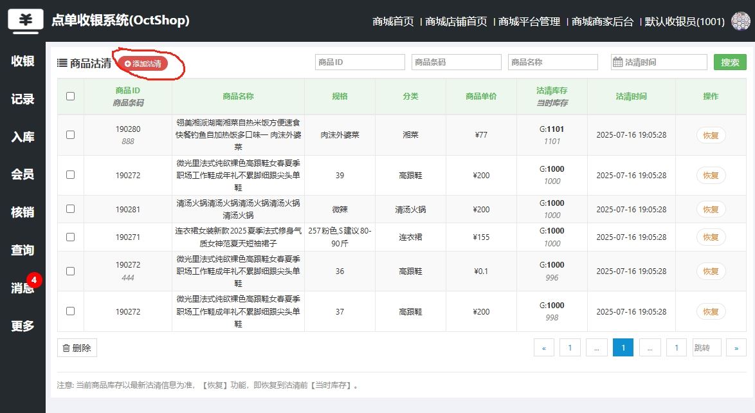Click the 沽清时间 column header
755x413 pixels.
pyautogui.click(x=632, y=96)
